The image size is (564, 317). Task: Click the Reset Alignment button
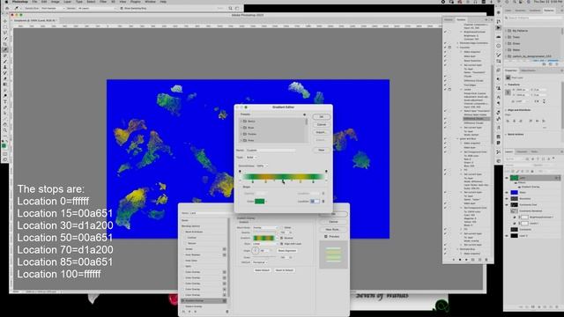point(287,250)
